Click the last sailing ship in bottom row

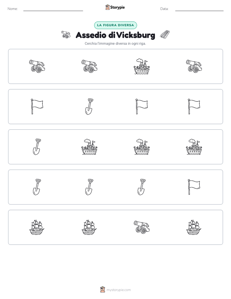[x=194, y=227]
